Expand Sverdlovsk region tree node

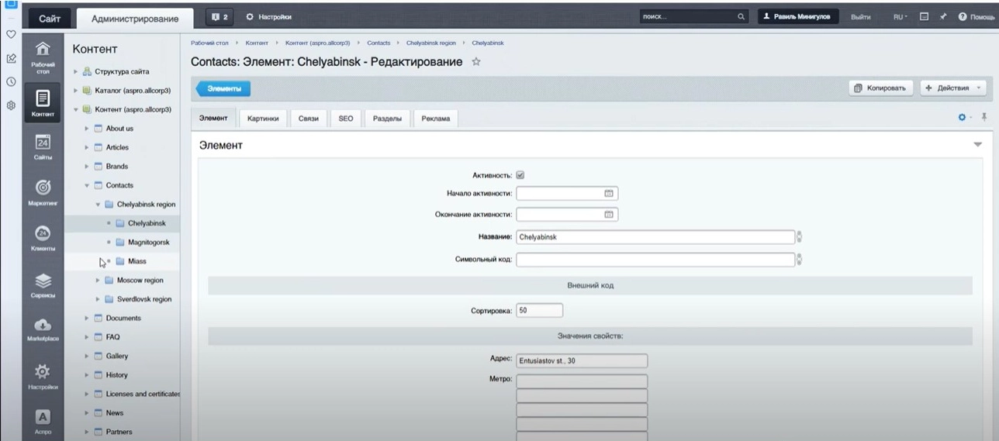click(x=98, y=299)
